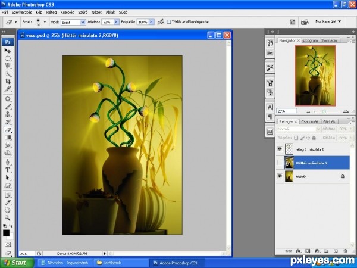The height and width of the screenshot is (268, 357).
Task: Select the Hand tool
Action: tap(8, 210)
